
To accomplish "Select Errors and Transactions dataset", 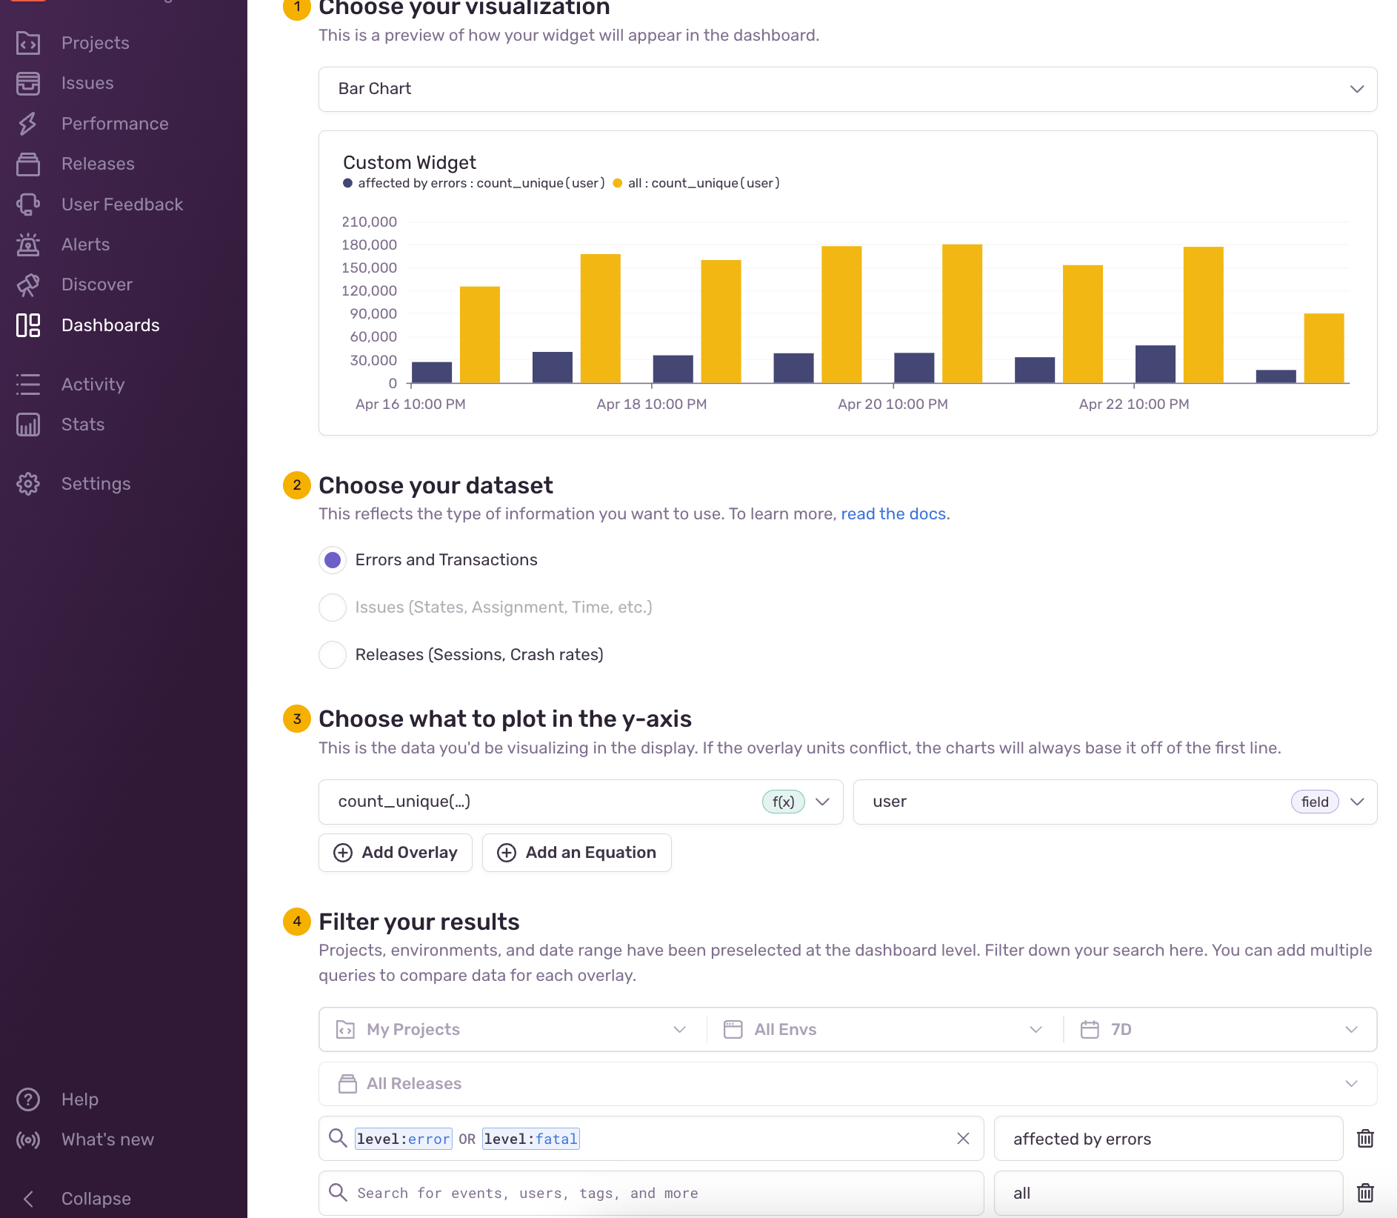I will [333, 560].
